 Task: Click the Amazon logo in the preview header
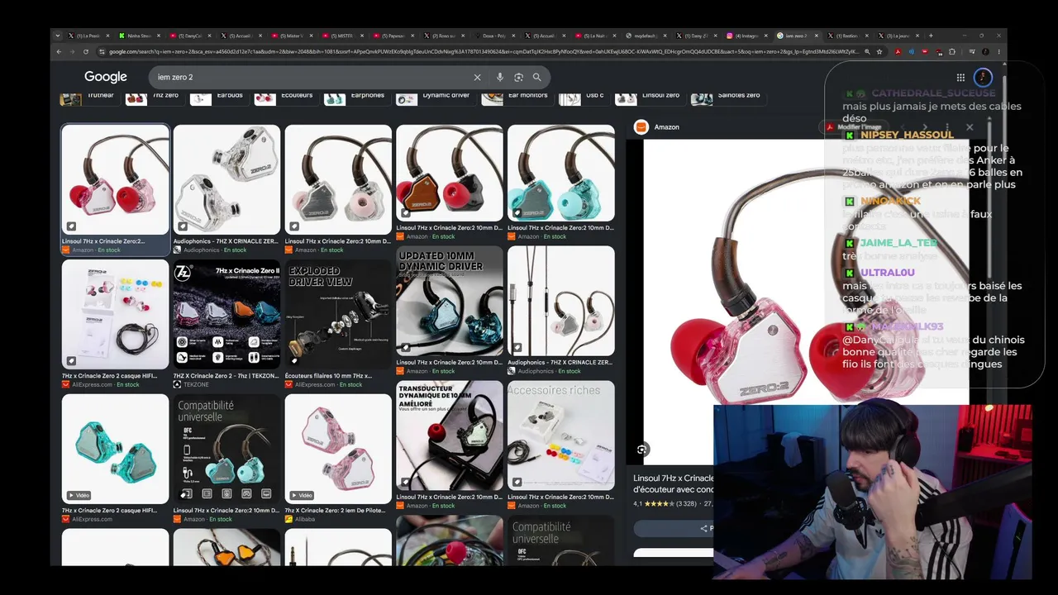tap(641, 127)
